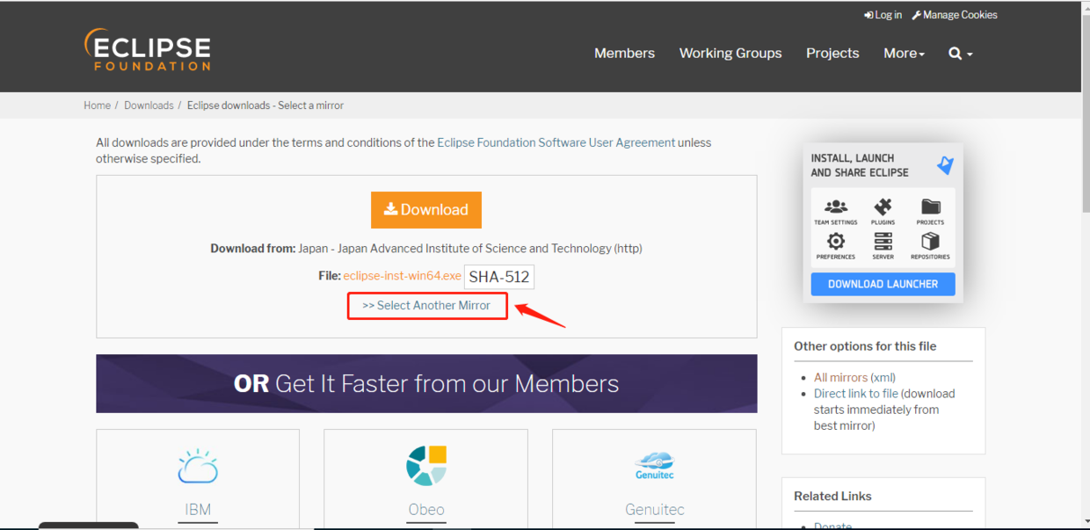
Task: Click the Obeo logo
Action: tap(426, 466)
